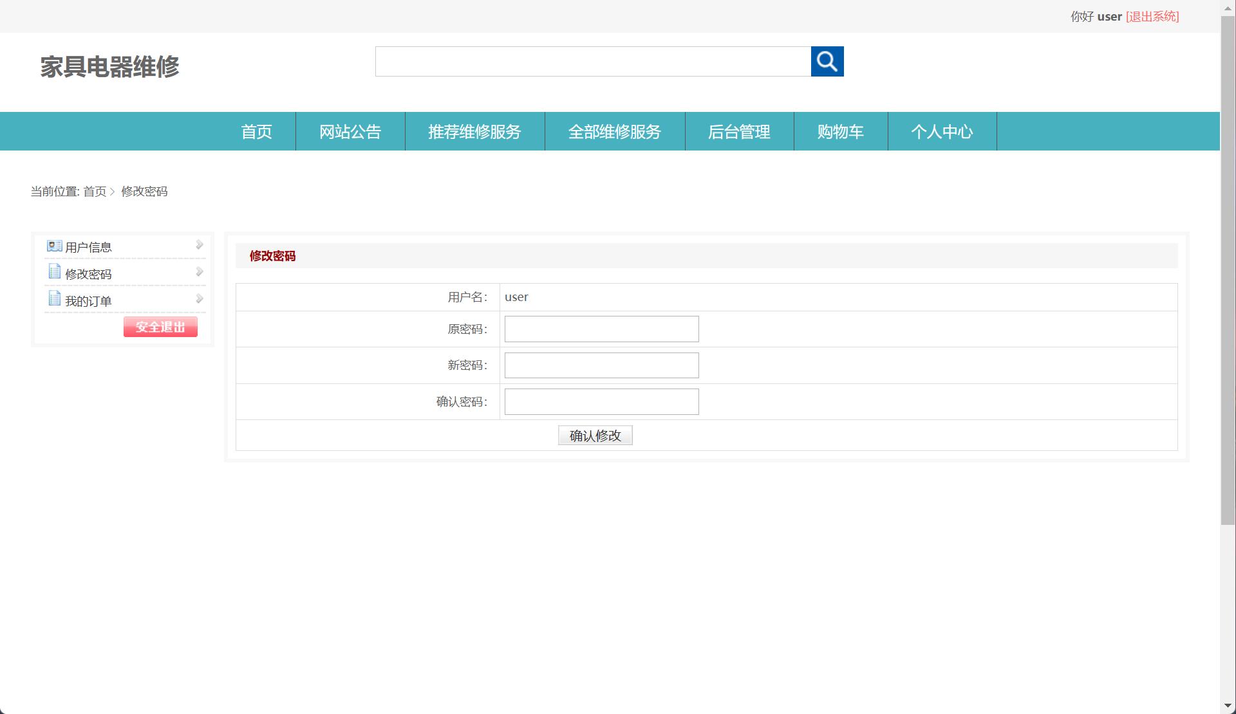Screen dimensions: 1236x714
Task: Open 首页 from the breadcrumb trail
Action: pos(95,191)
